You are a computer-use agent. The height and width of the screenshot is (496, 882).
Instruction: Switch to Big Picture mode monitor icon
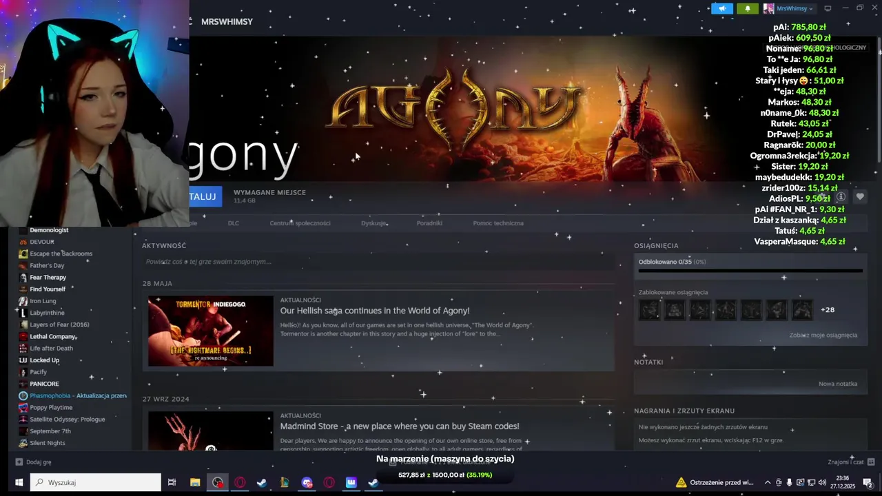(828, 8)
